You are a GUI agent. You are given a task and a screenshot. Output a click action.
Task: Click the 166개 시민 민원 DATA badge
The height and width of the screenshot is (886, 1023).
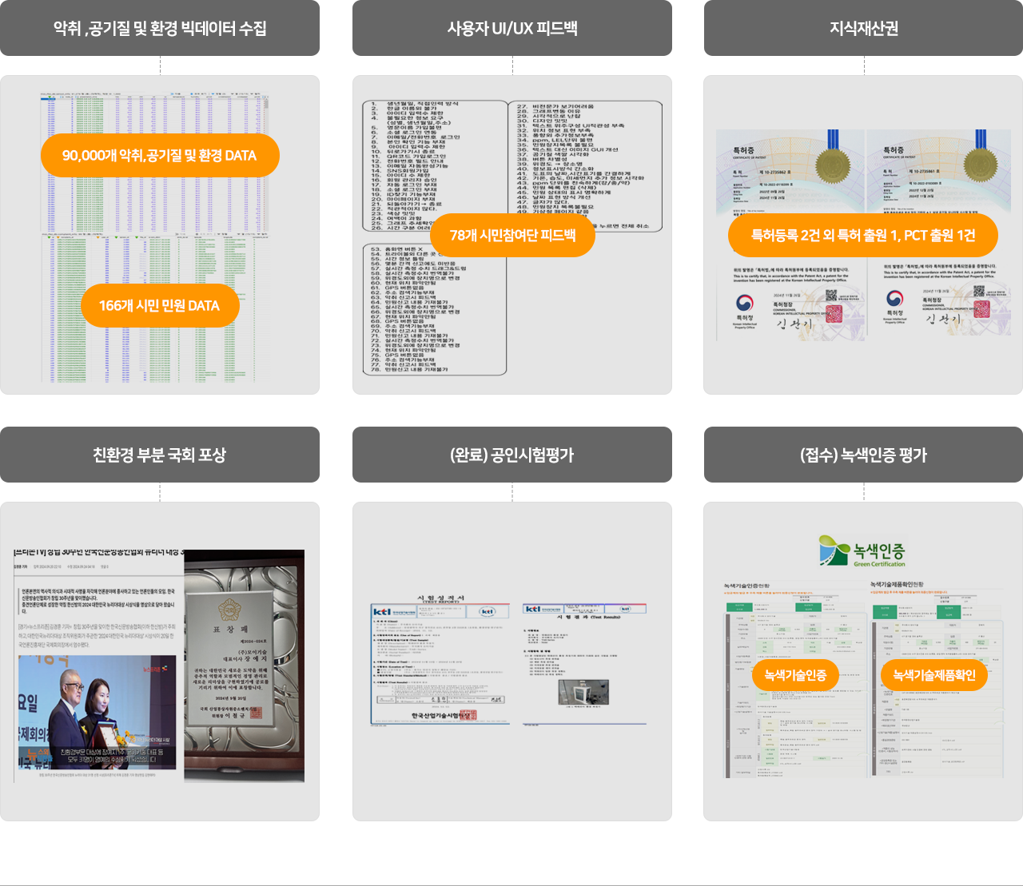coord(160,305)
